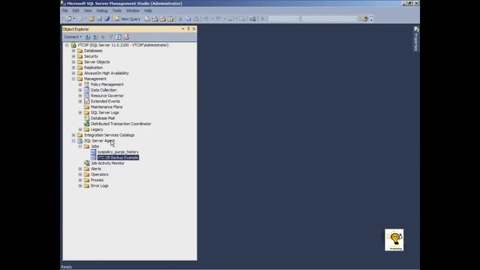Select the Policy Management item
This screenshot has height=270, width=480.
coord(107,85)
